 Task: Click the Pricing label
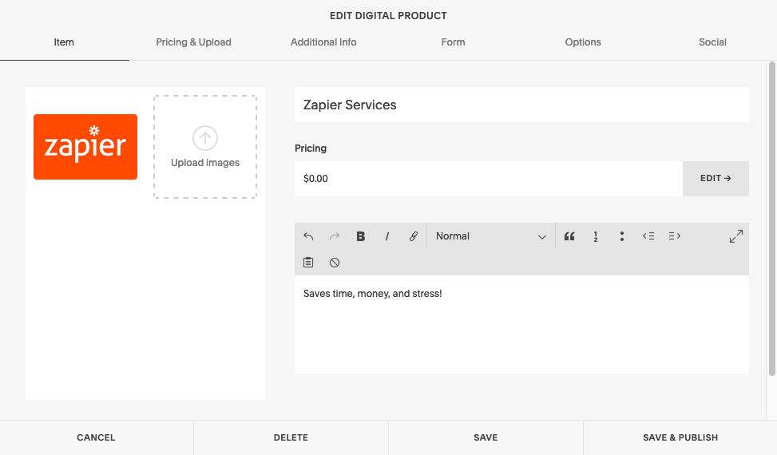point(311,148)
